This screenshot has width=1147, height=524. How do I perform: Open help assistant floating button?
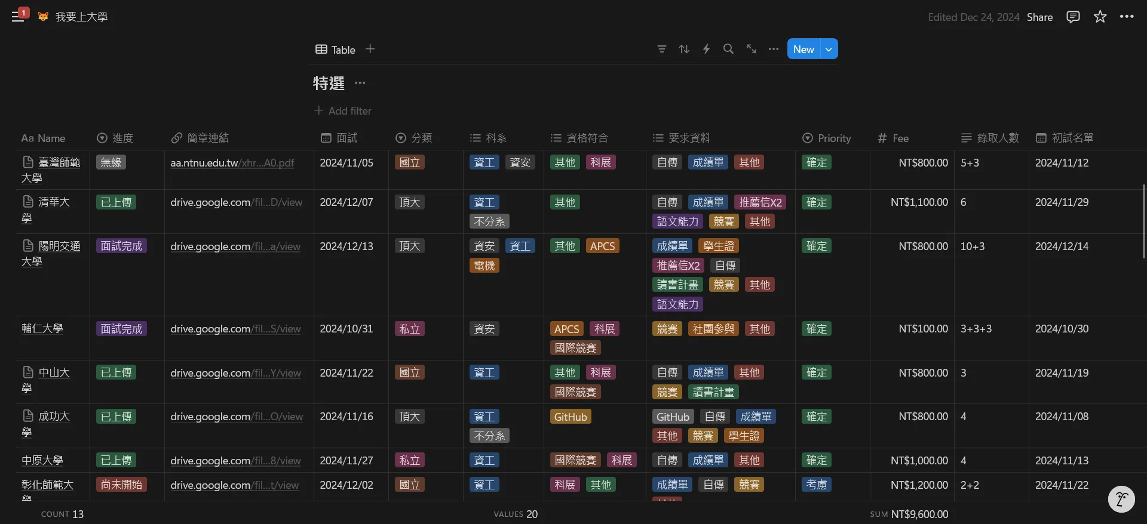[1121, 499]
